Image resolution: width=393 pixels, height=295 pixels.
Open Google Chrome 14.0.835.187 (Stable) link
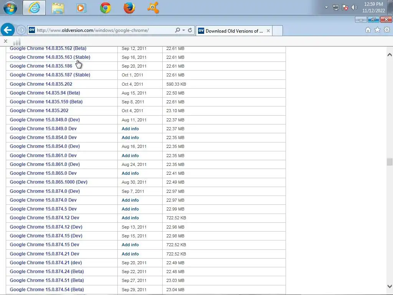50,75
